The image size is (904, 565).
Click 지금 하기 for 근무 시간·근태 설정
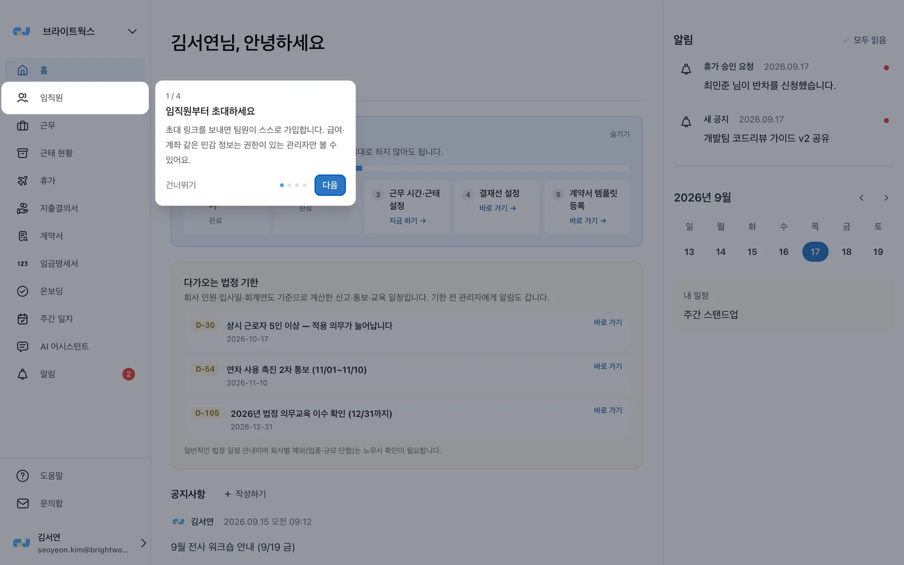tap(407, 220)
